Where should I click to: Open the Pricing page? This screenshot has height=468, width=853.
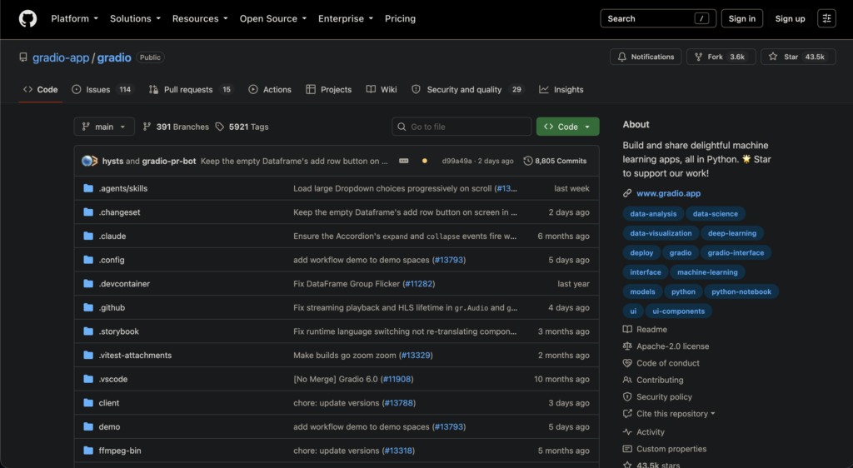tap(400, 18)
